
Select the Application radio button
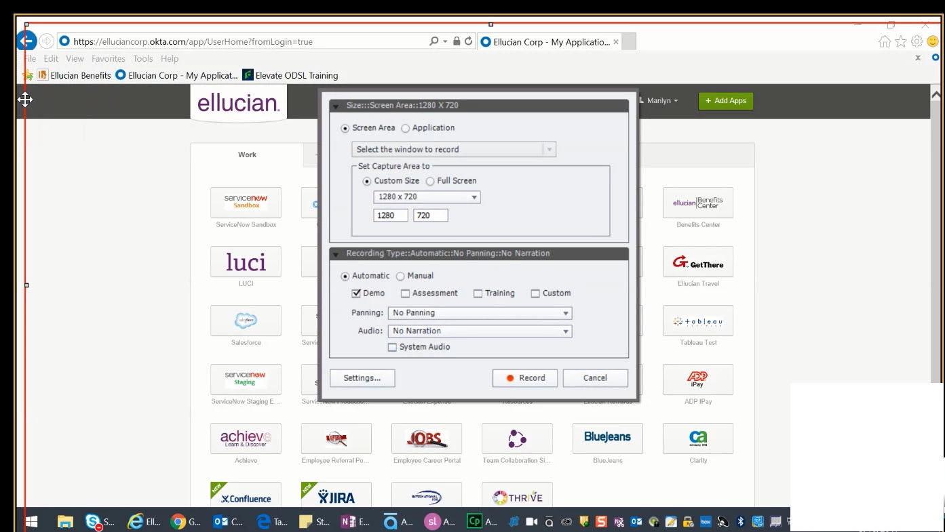(406, 128)
